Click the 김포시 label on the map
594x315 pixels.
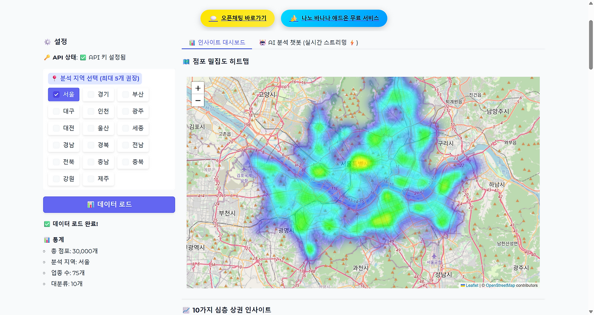click(197, 126)
